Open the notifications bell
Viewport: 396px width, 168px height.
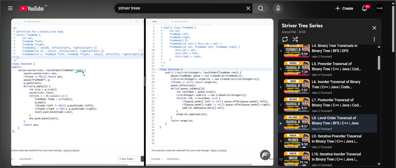click(364, 8)
